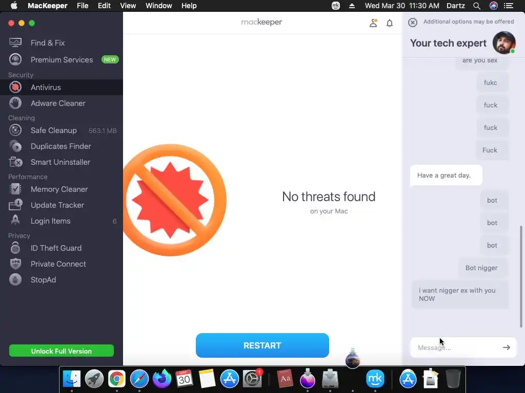525x393 pixels.
Task: Open Premium Services section
Action: pos(62,59)
